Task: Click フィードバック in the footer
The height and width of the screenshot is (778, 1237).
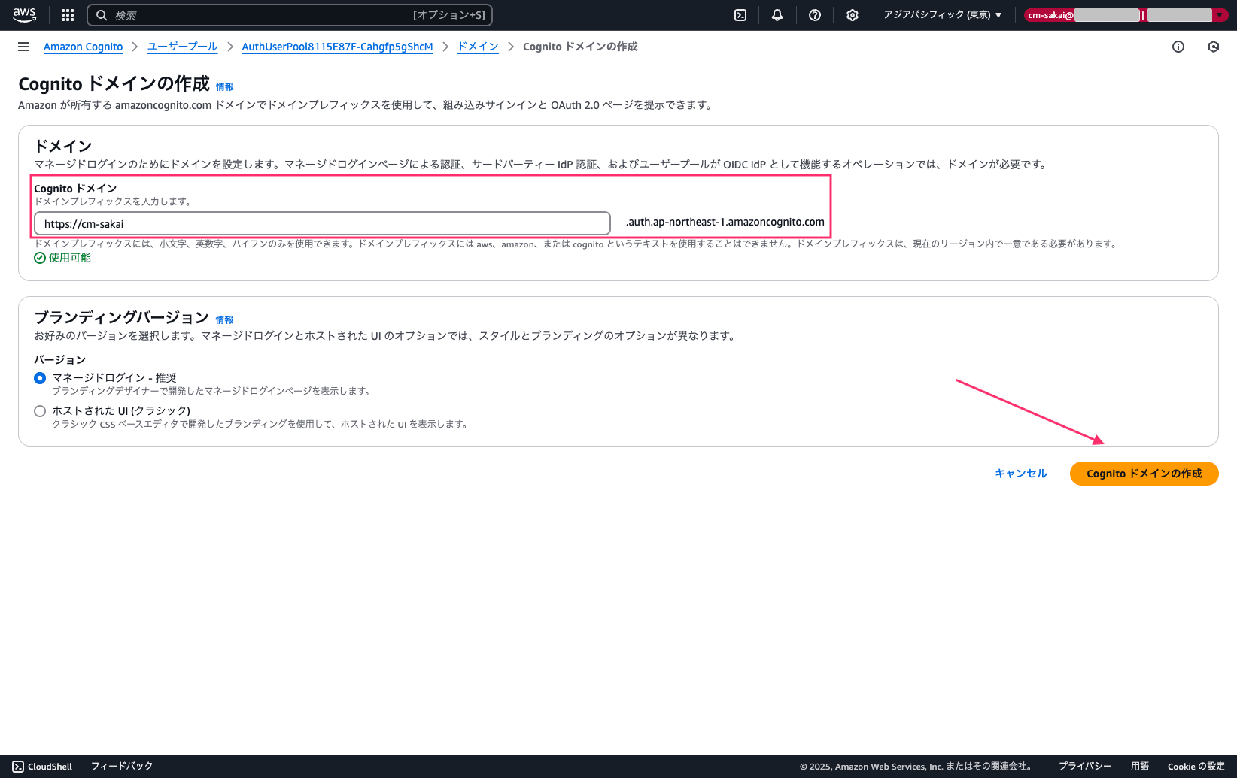Action: pos(122,767)
